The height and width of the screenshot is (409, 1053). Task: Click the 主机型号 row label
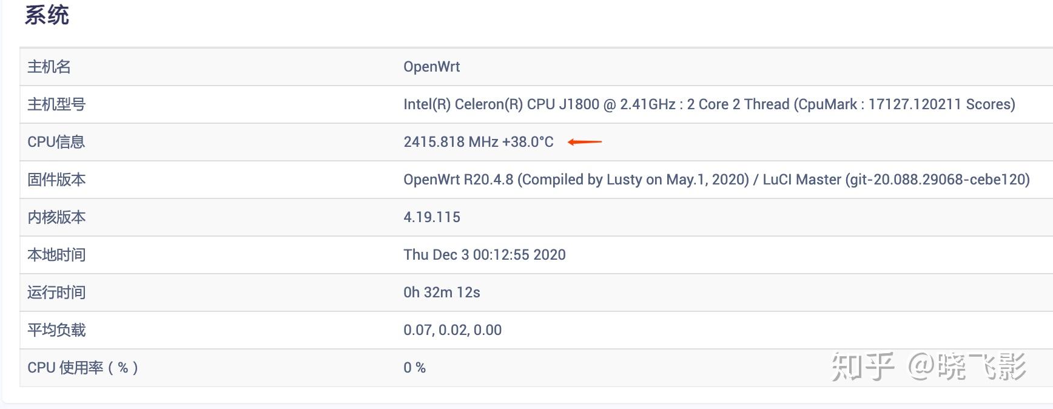pos(56,104)
